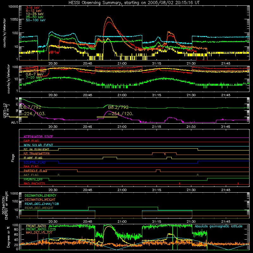Viewport: 253px width, 253px height.
Task: Click the Absolute geomagnetic latitude label
Action: pos(219,226)
